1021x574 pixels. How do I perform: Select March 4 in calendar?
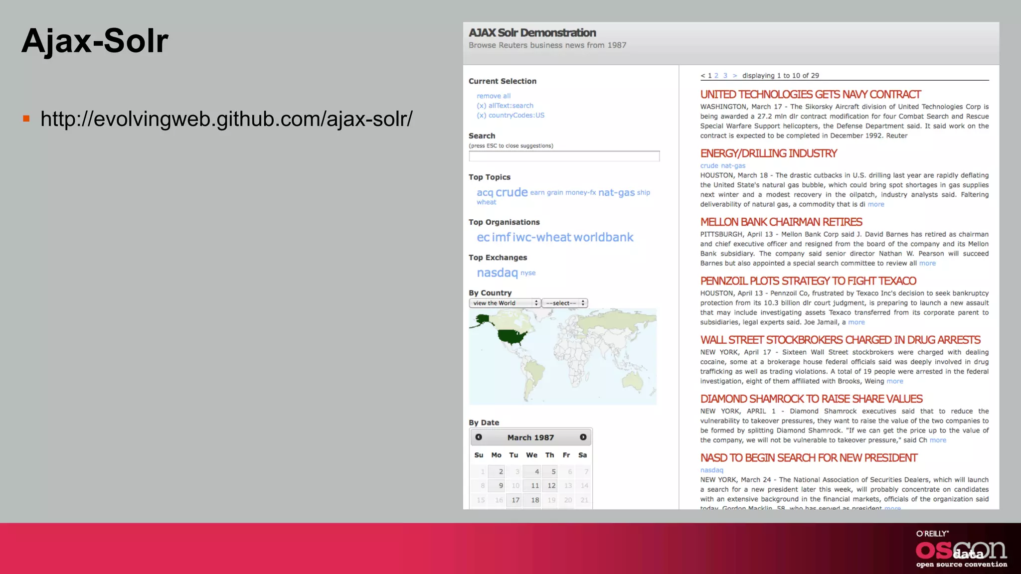(532, 471)
